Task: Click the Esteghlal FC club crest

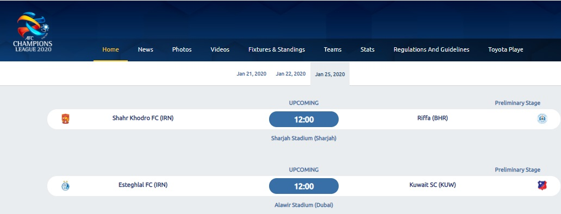Action: pos(65,186)
